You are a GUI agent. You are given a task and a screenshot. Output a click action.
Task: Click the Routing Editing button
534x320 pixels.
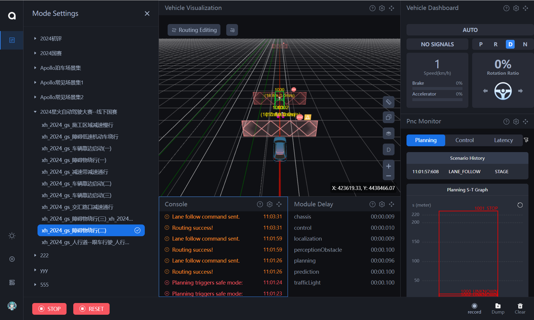[x=194, y=30]
